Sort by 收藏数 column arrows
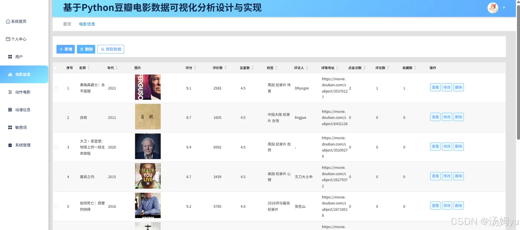520x230 pixels. (x=415, y=68)
